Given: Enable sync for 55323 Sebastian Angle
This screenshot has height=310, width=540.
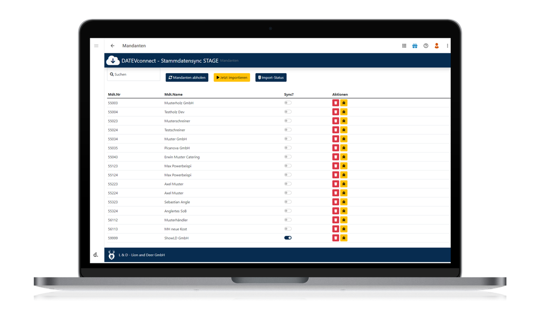Looking at the screenshot, I should tap(288, 202).
